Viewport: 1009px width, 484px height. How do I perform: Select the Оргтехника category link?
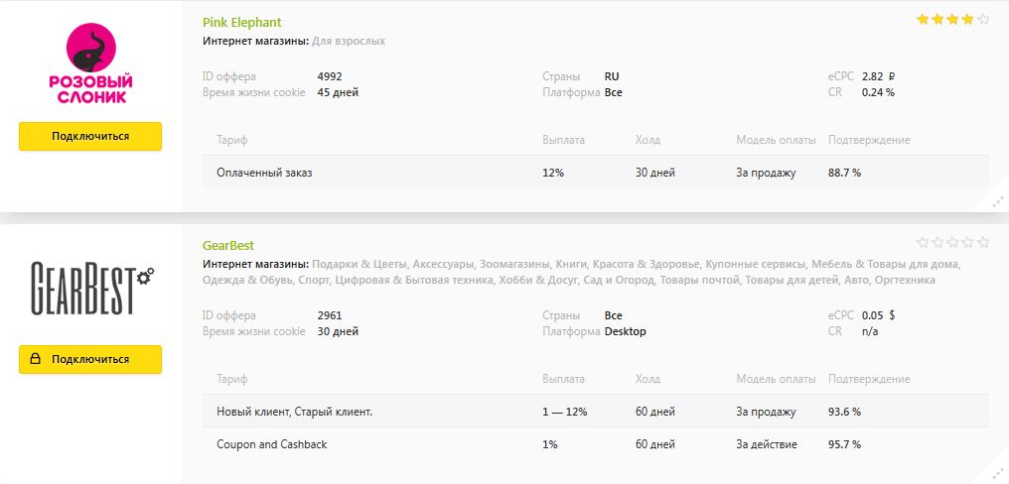[905, 280]
